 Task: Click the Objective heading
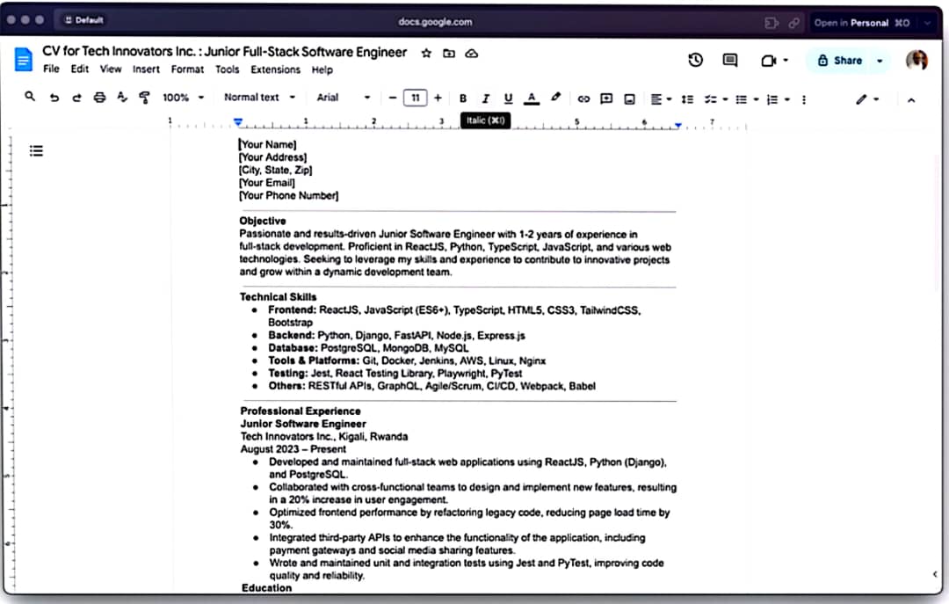pos(262,221)
